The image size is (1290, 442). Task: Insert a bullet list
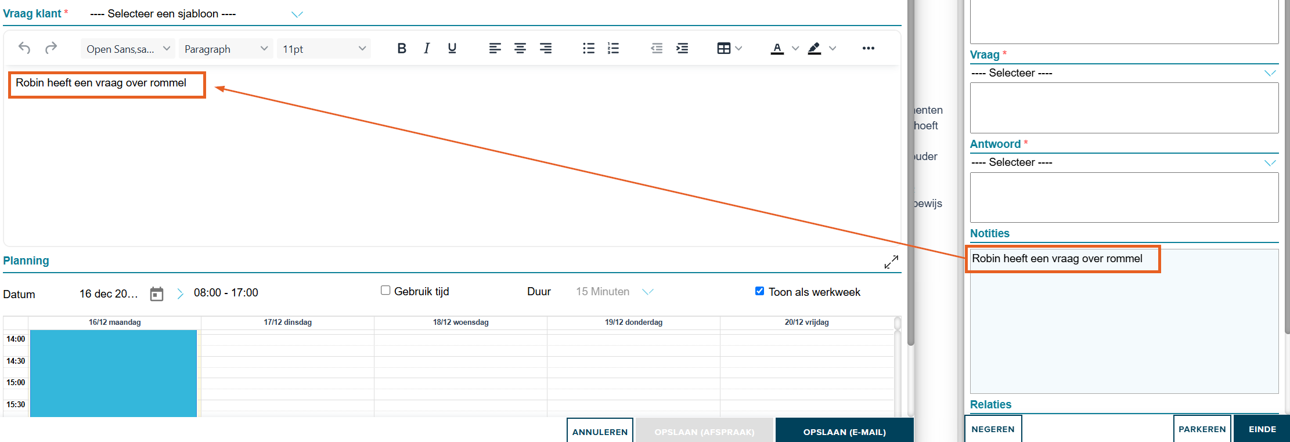589,48
